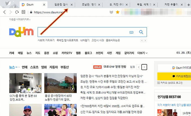Screen dimensions: 191x116
Task: Open 지도 in the service menu
Action: click(x=38, y=53)
